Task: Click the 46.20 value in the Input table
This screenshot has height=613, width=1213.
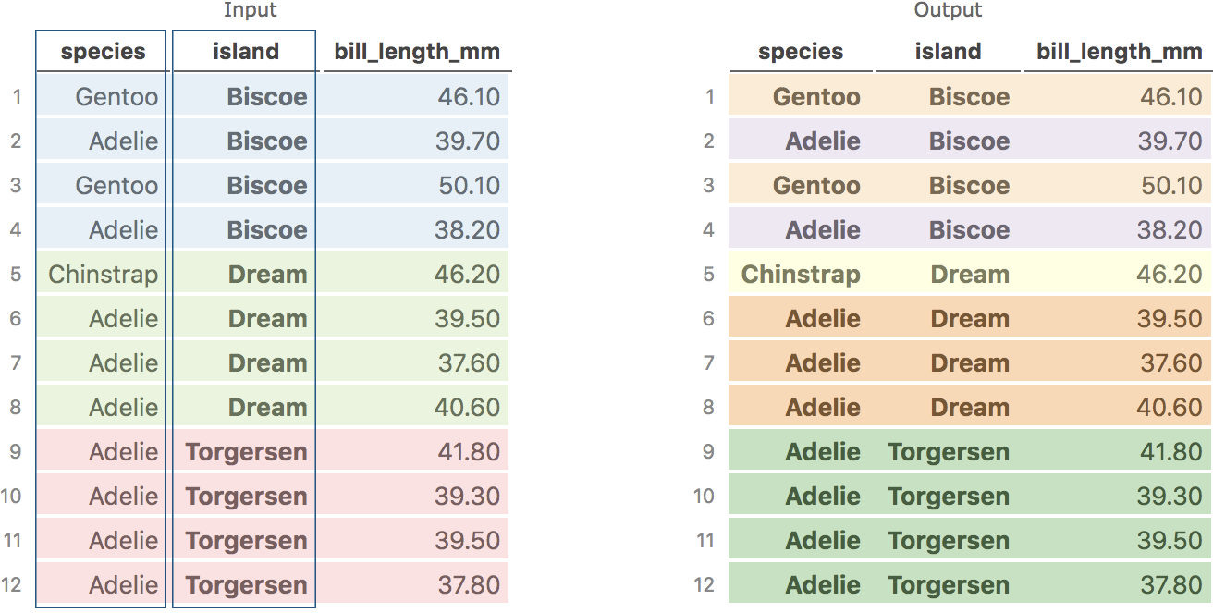Action: [x=467, y=275]
